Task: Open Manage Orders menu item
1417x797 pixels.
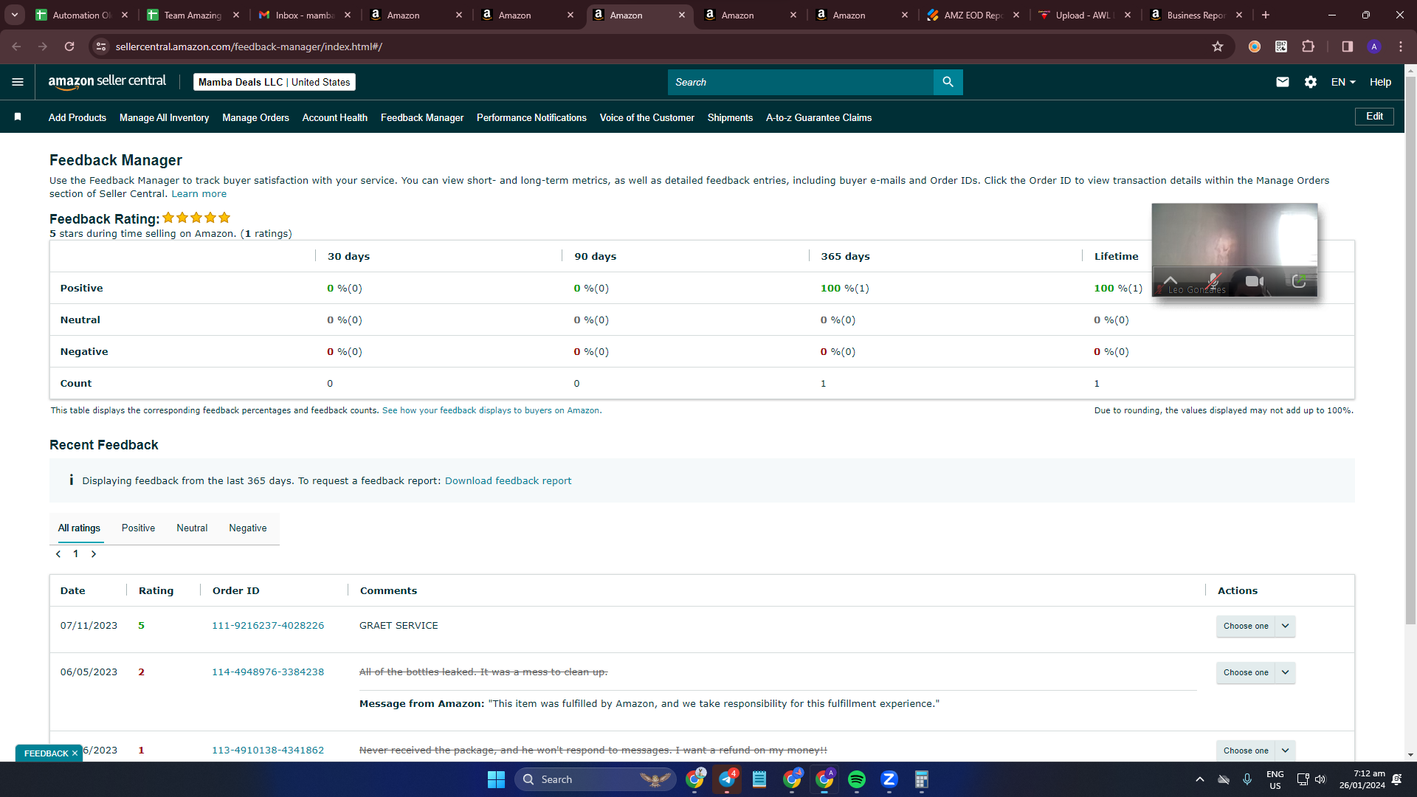Action: coord(255,117)
